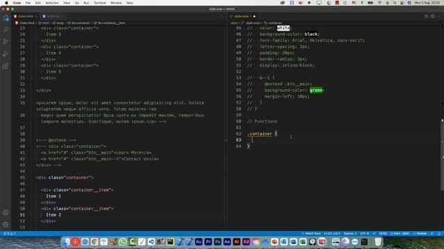Open the Trash in the dock
Screen dimensions: 444x249
coord(377,241)
